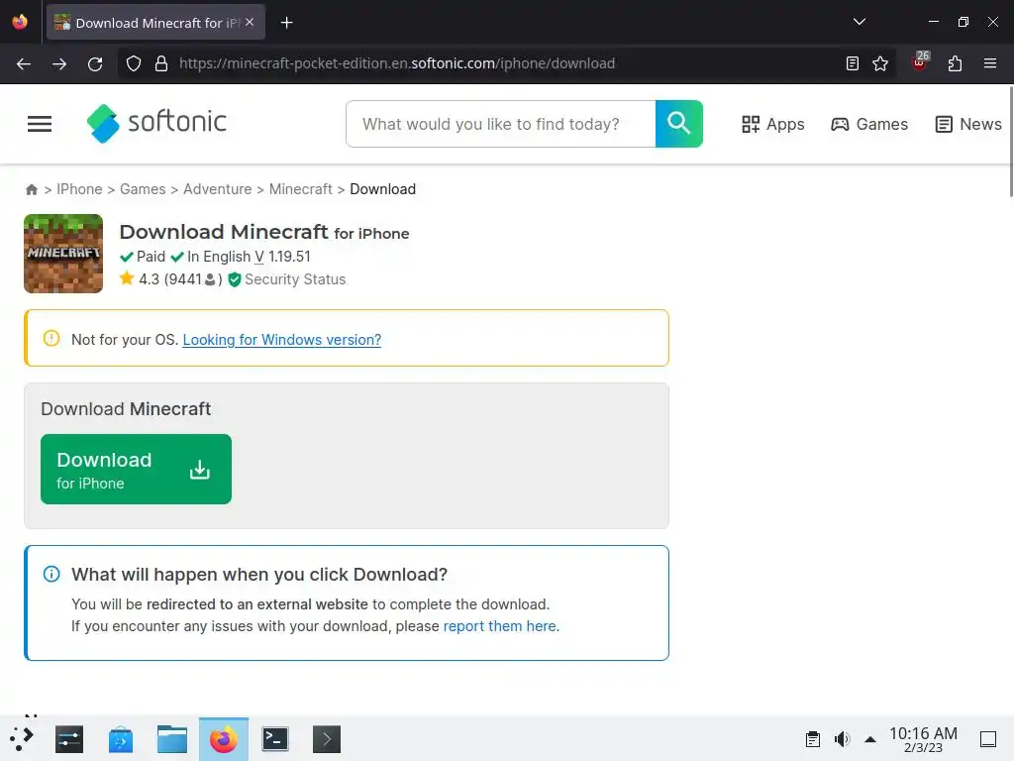Open the uBlock extension icon showing 26
This screenshot has height=761, width=1014.
coord(920,61)
